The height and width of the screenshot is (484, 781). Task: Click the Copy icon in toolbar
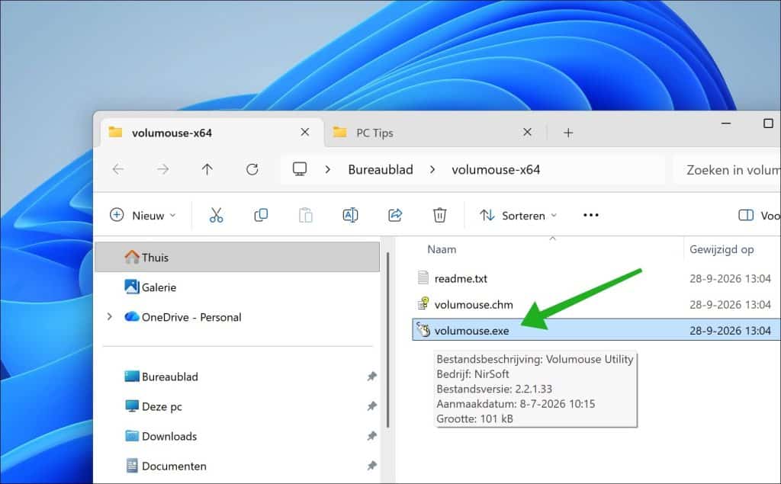261,215
